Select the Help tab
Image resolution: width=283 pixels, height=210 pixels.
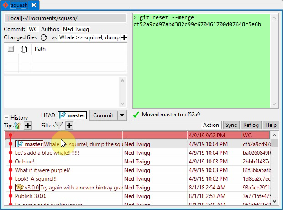(271, 125)
